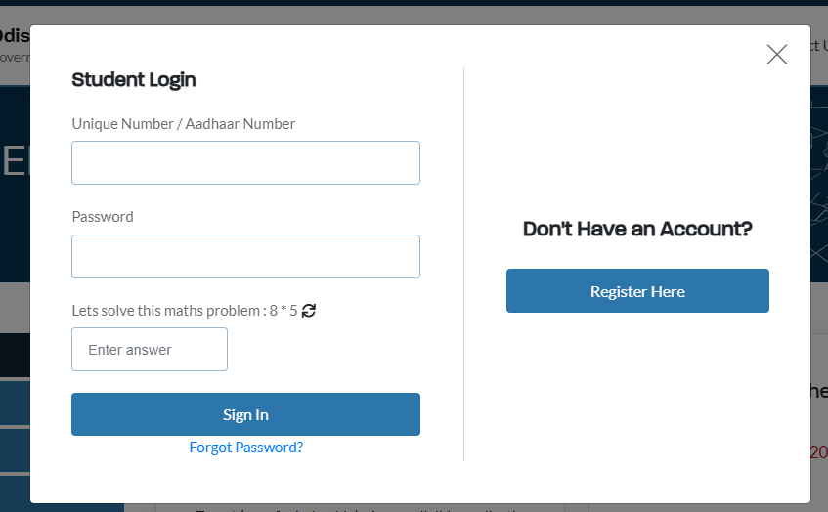
Task: Click the Register Here button
Action: click(637, 291)
